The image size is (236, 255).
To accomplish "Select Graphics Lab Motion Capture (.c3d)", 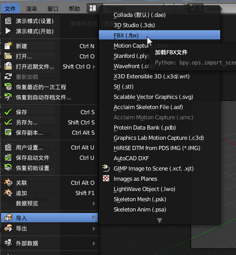I will (159, 138).
